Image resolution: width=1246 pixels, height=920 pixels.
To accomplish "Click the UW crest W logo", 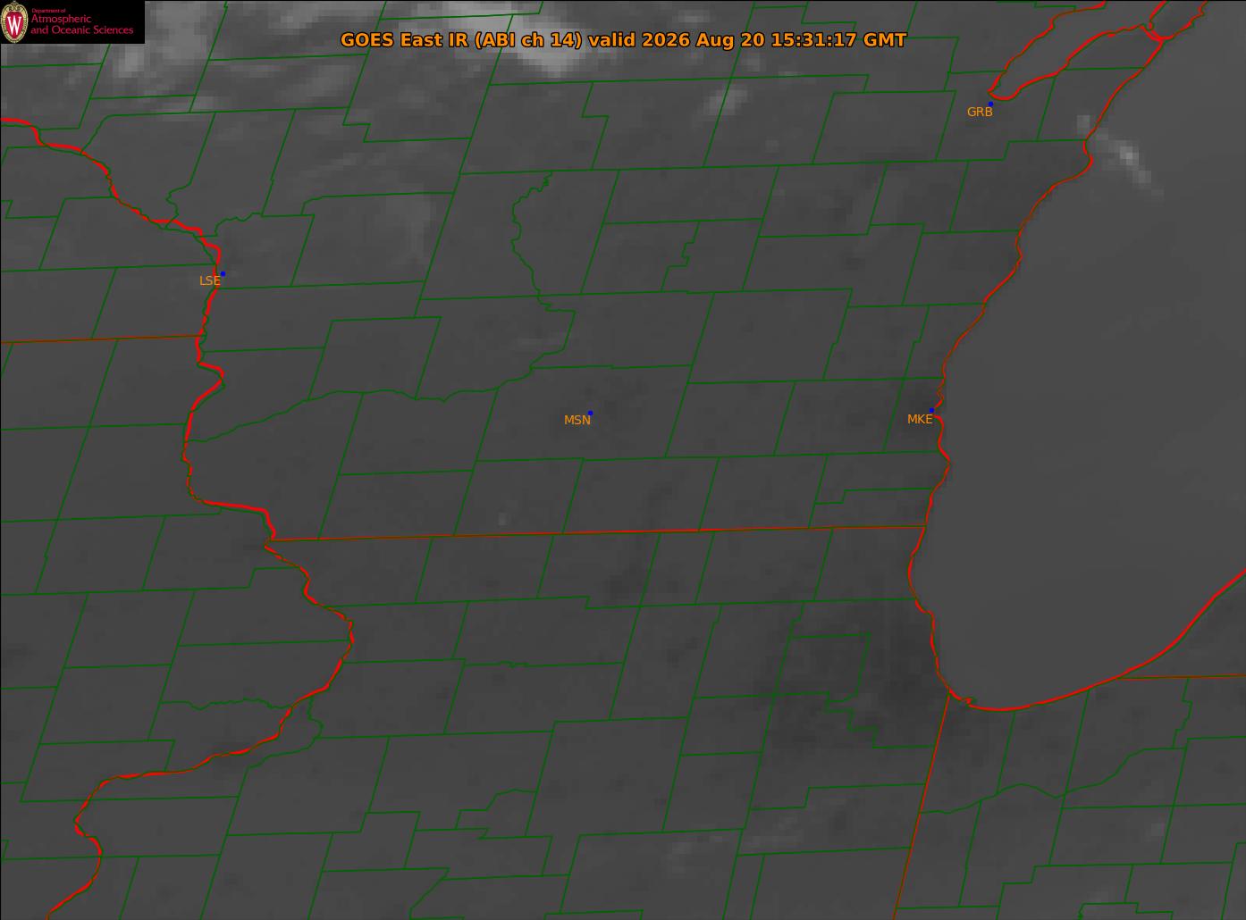I will [x=14, y=21].
